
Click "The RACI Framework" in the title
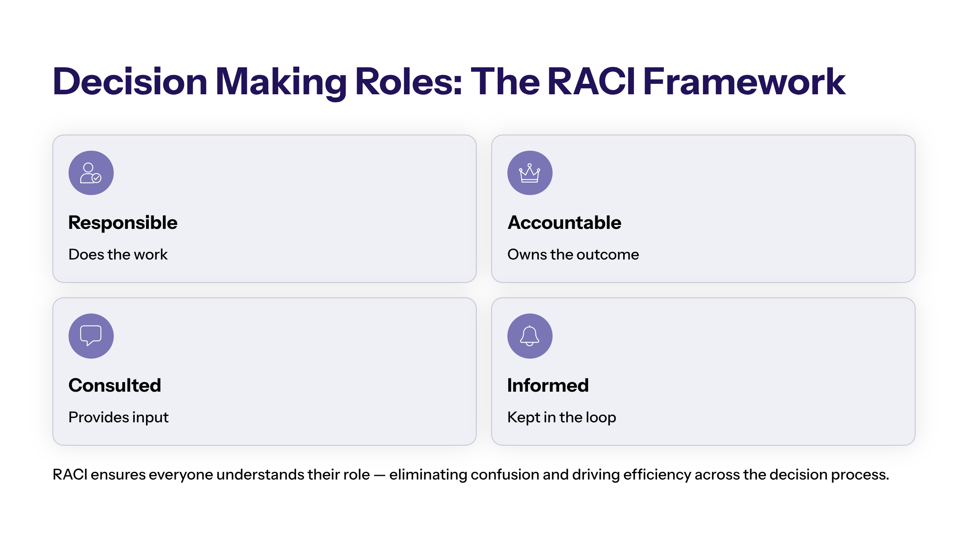pyautogui.click(x=657, y=82)
